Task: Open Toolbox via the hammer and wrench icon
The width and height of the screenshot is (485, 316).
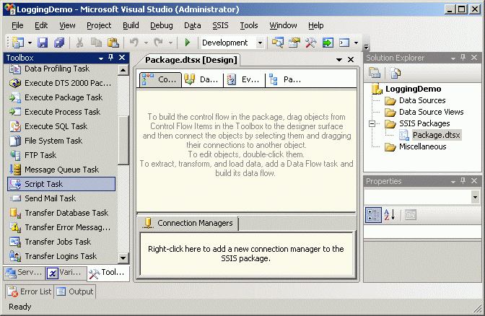Action: point(311,43)
